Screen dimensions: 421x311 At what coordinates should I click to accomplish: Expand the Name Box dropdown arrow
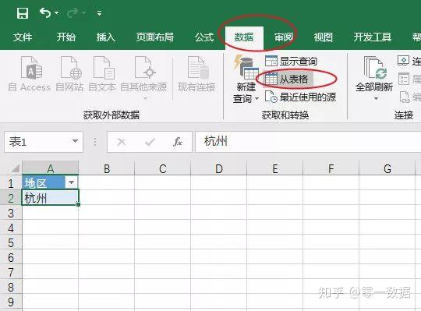point(75,141)
